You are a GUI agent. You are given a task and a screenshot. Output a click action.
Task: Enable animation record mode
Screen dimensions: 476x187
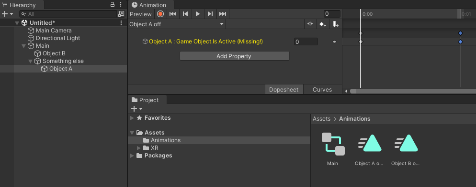click(160, 14)
